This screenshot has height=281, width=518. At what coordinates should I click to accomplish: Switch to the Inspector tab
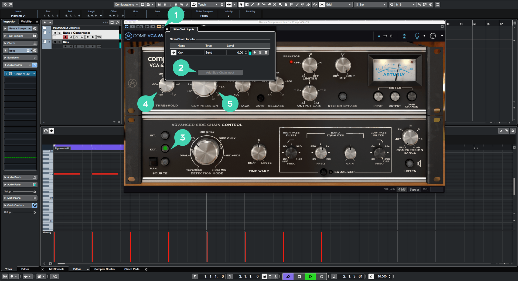click(x=9, y=22)
